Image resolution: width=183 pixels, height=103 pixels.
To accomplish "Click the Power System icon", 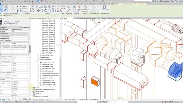I will pyautogui.click(x=104, y=7).
